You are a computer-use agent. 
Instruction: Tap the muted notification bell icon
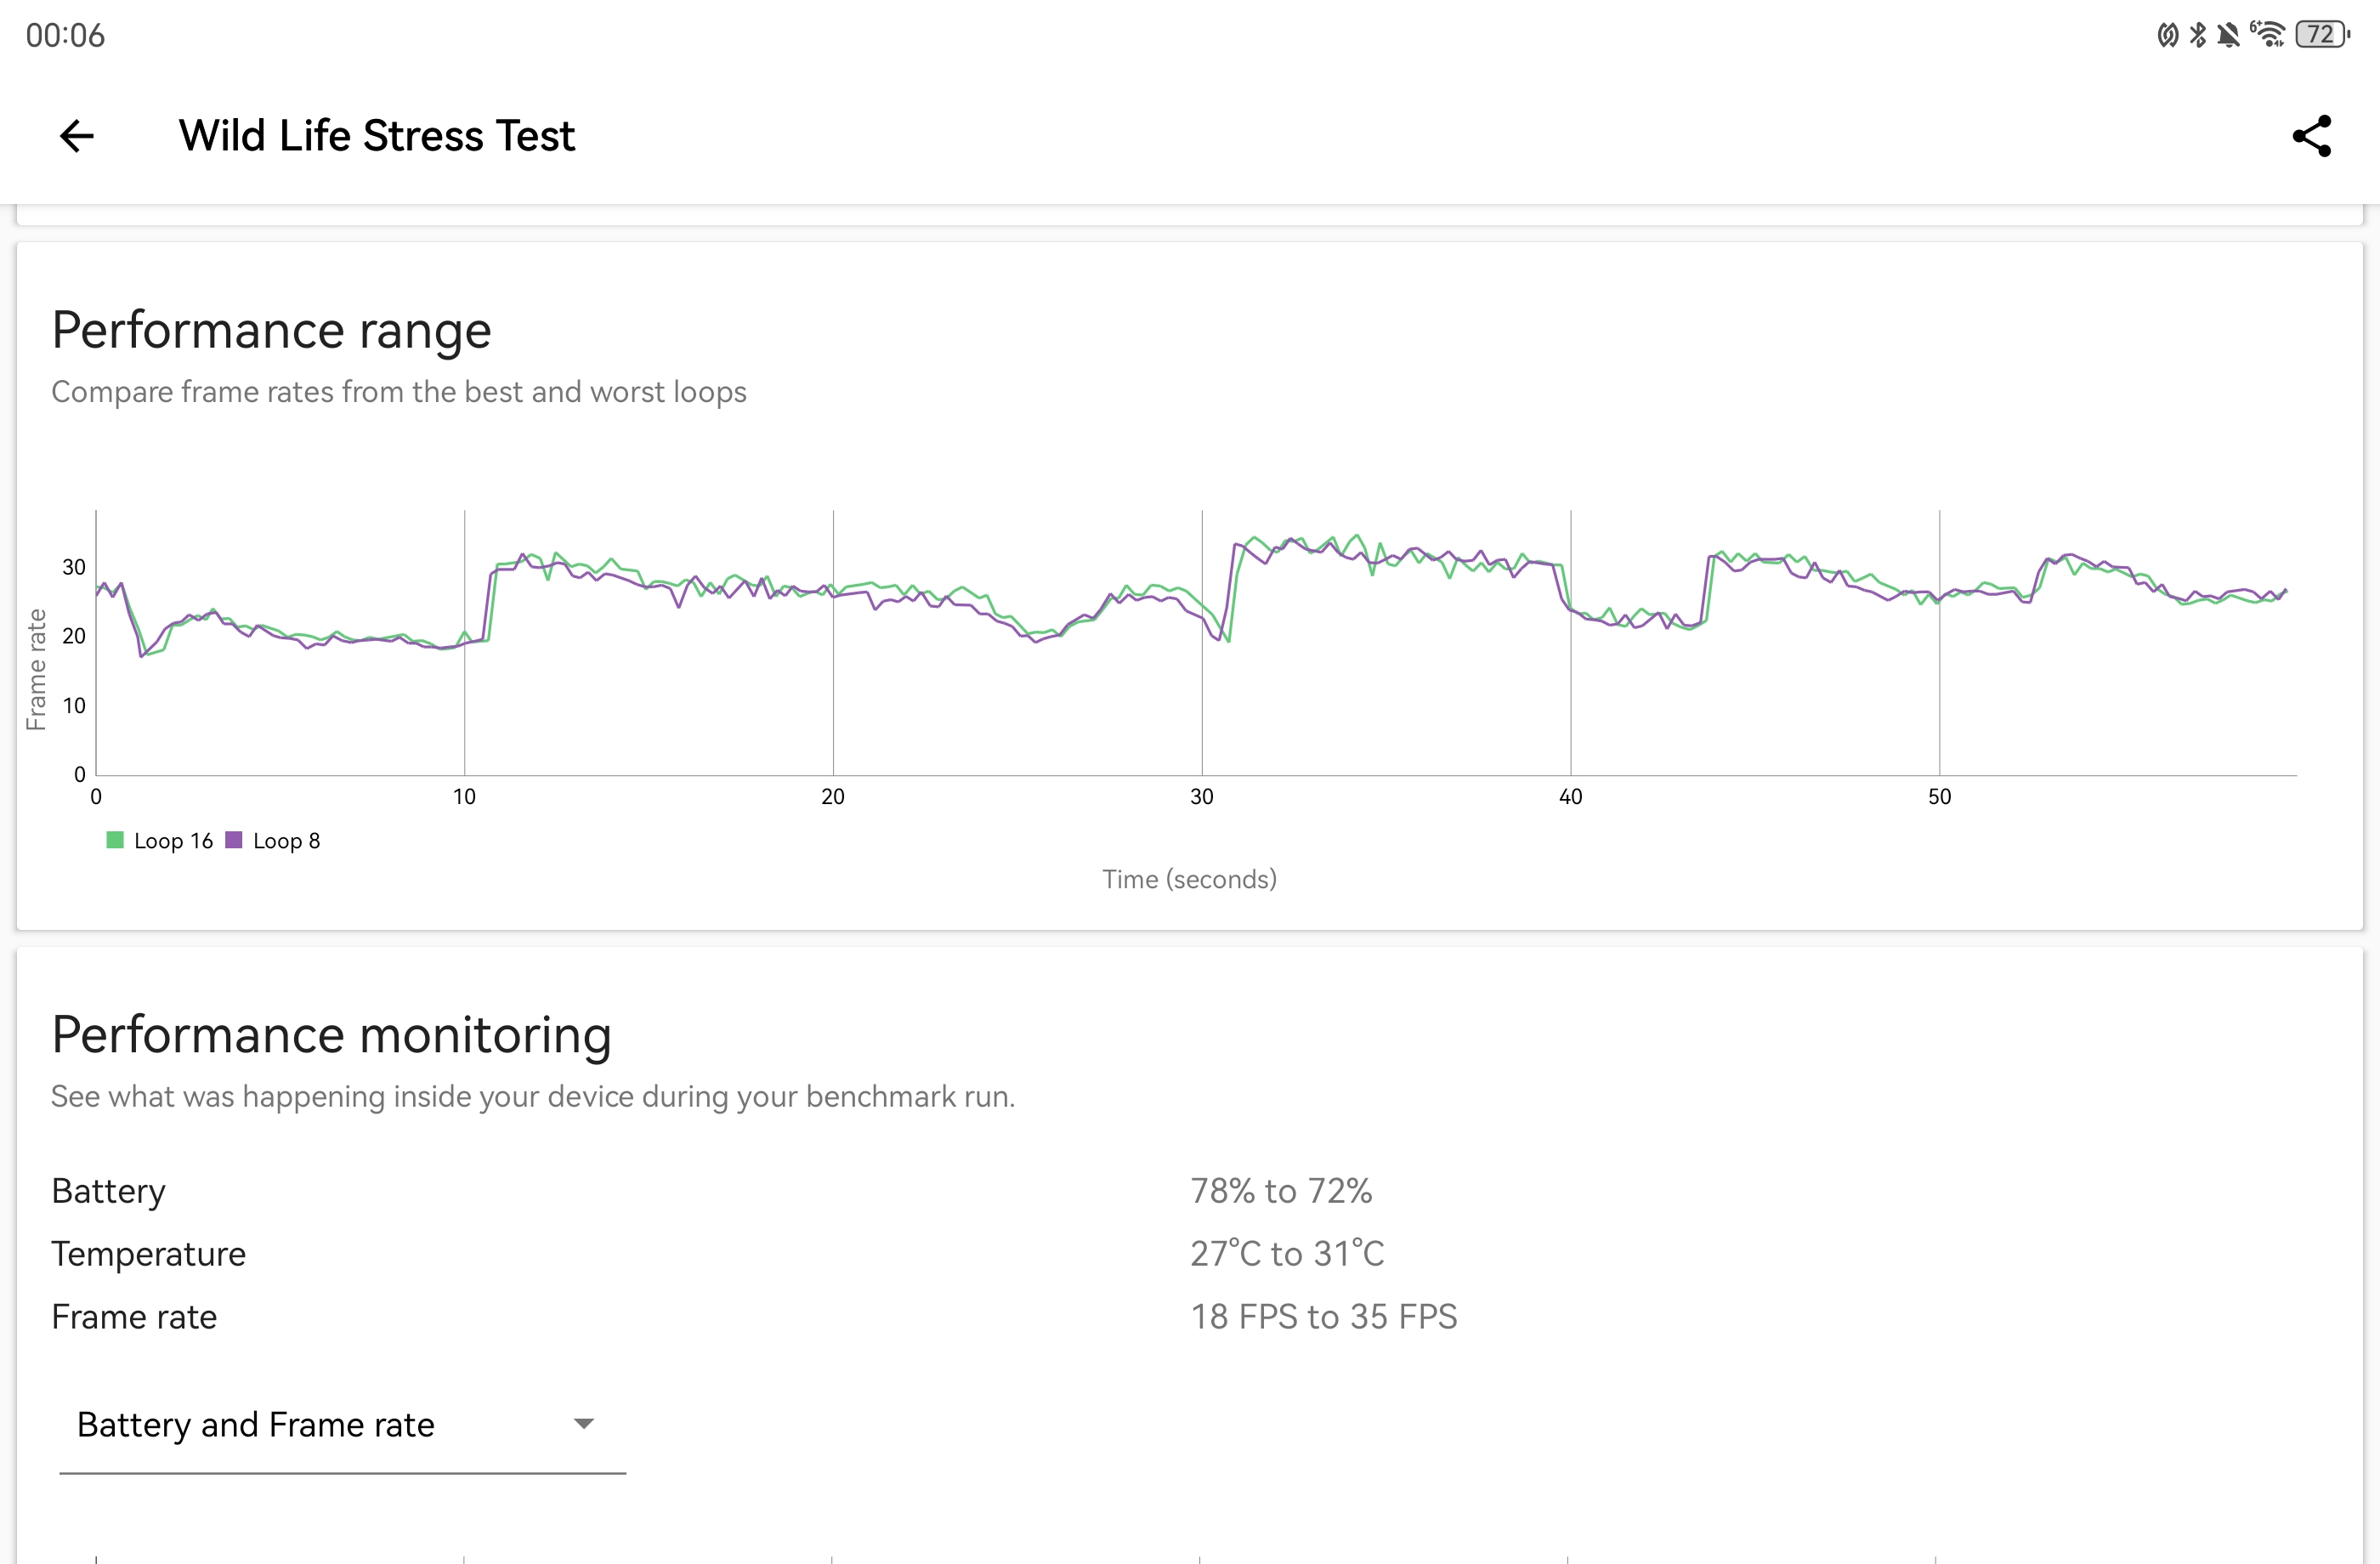(2227, 35)
